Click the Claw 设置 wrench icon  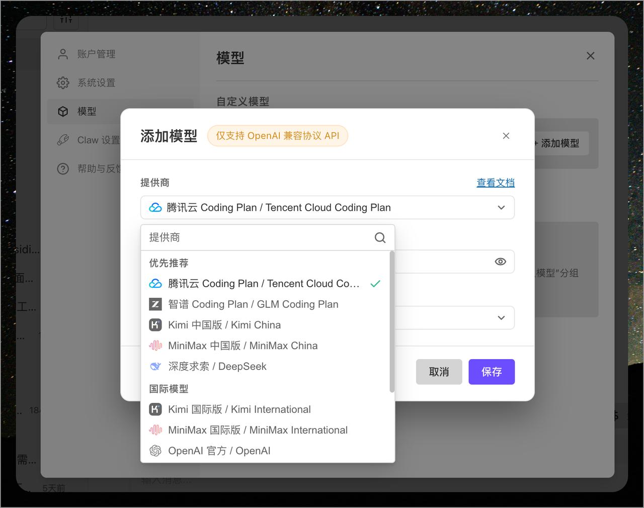pos(62,140)
